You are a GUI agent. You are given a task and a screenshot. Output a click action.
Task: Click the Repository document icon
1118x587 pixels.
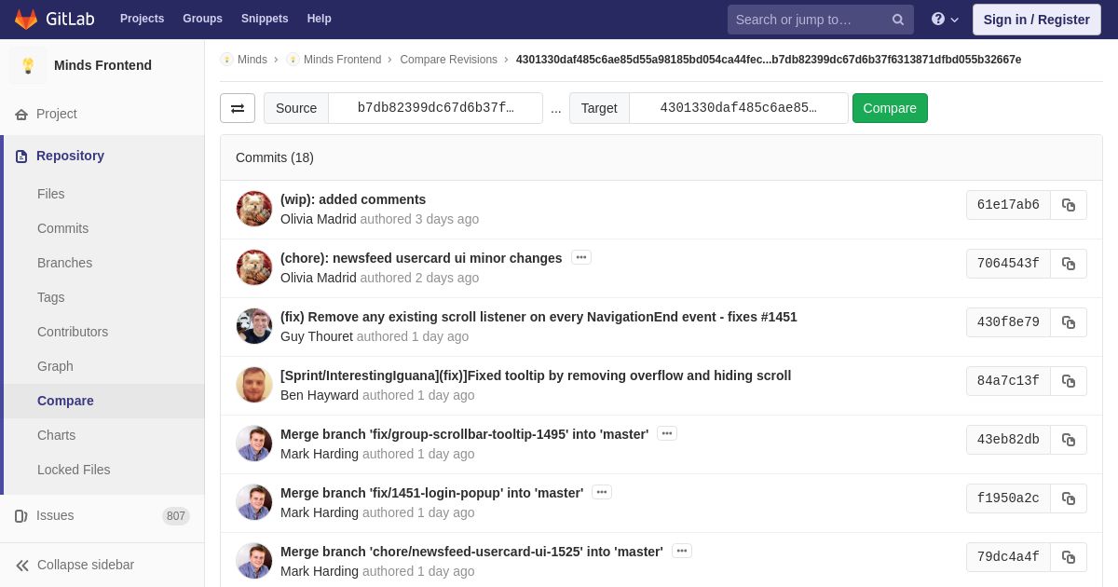[x=21, y=157]
